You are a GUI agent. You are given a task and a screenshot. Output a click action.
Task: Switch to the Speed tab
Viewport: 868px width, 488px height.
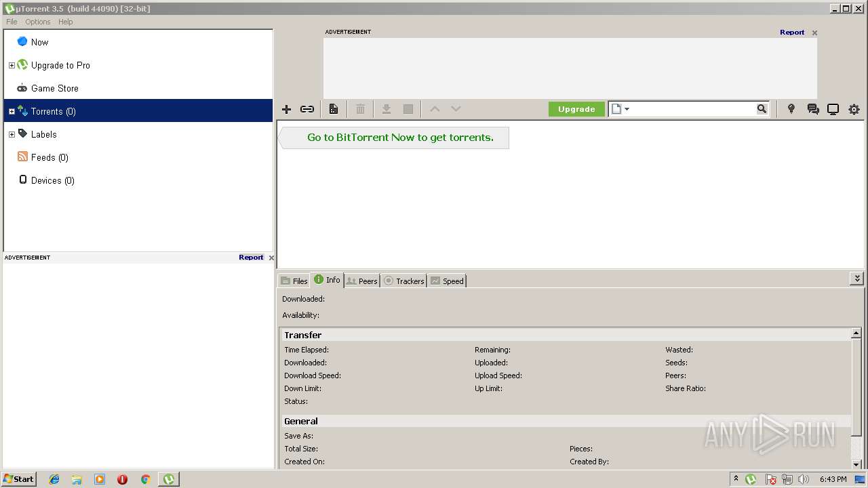(447, 281)
